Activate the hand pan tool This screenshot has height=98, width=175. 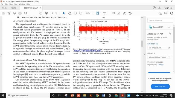click(x=69, y=13)
